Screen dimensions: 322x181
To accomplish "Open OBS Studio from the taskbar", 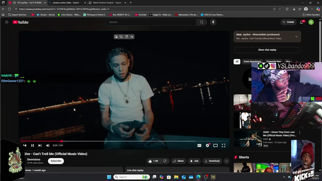I will pyautogui.click(x=206, y=177).
